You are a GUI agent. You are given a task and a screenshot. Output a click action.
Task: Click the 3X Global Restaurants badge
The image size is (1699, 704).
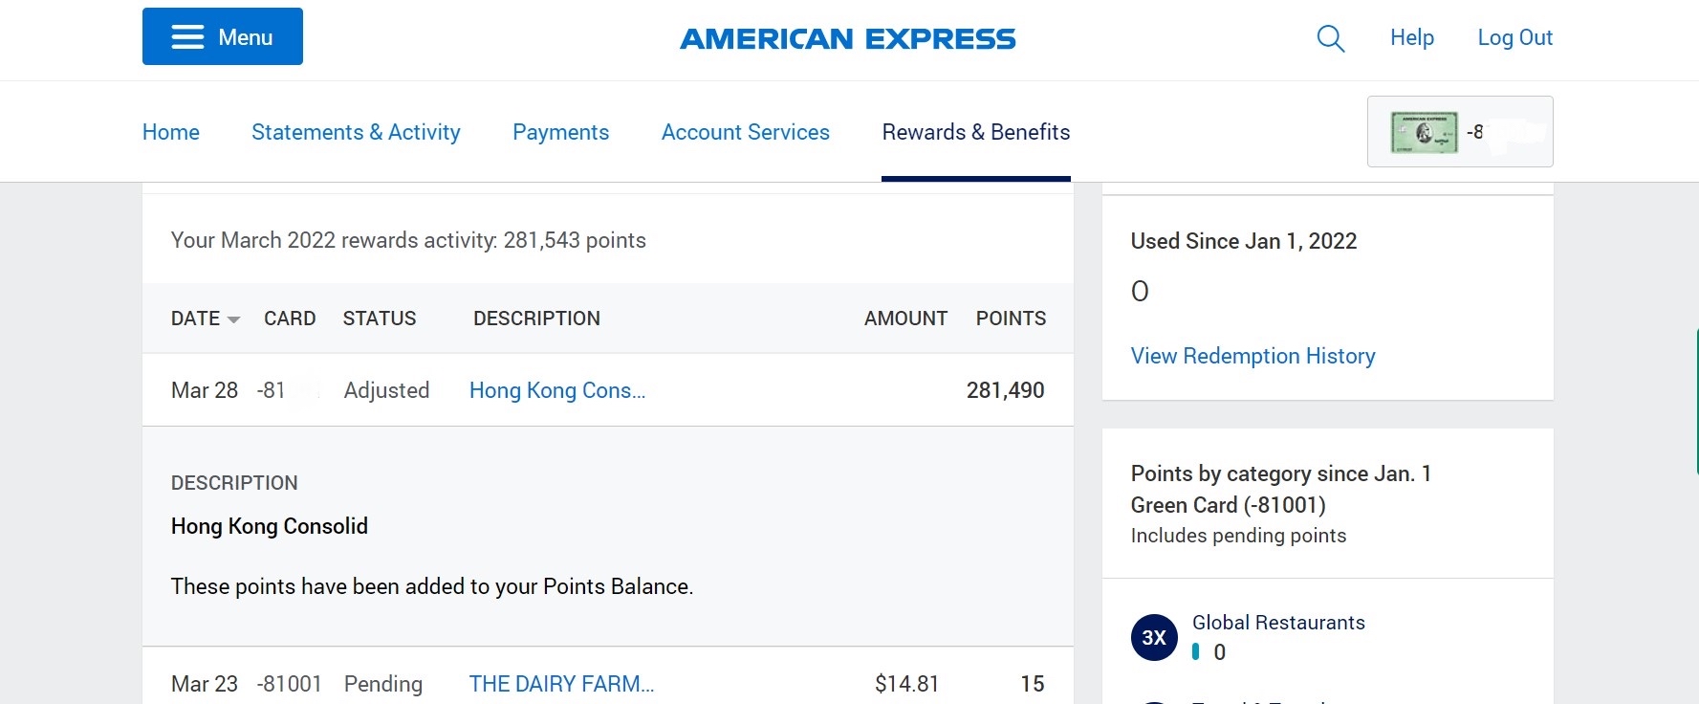point(1154,637)
